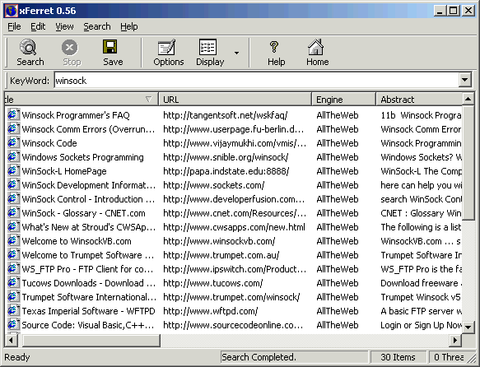Click the Title column sort arrow

click(x=148, y=100)
